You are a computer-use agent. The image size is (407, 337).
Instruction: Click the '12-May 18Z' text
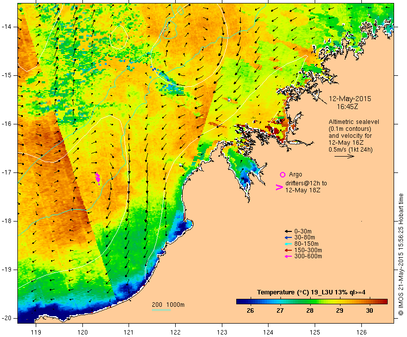pos(303,190)
